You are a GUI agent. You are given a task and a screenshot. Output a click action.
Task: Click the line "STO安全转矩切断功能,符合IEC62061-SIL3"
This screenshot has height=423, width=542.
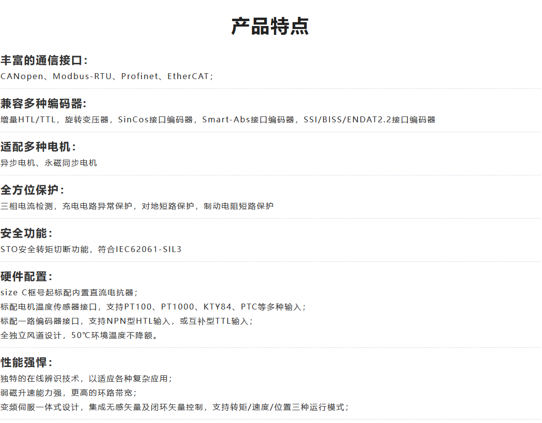point(91,250)
